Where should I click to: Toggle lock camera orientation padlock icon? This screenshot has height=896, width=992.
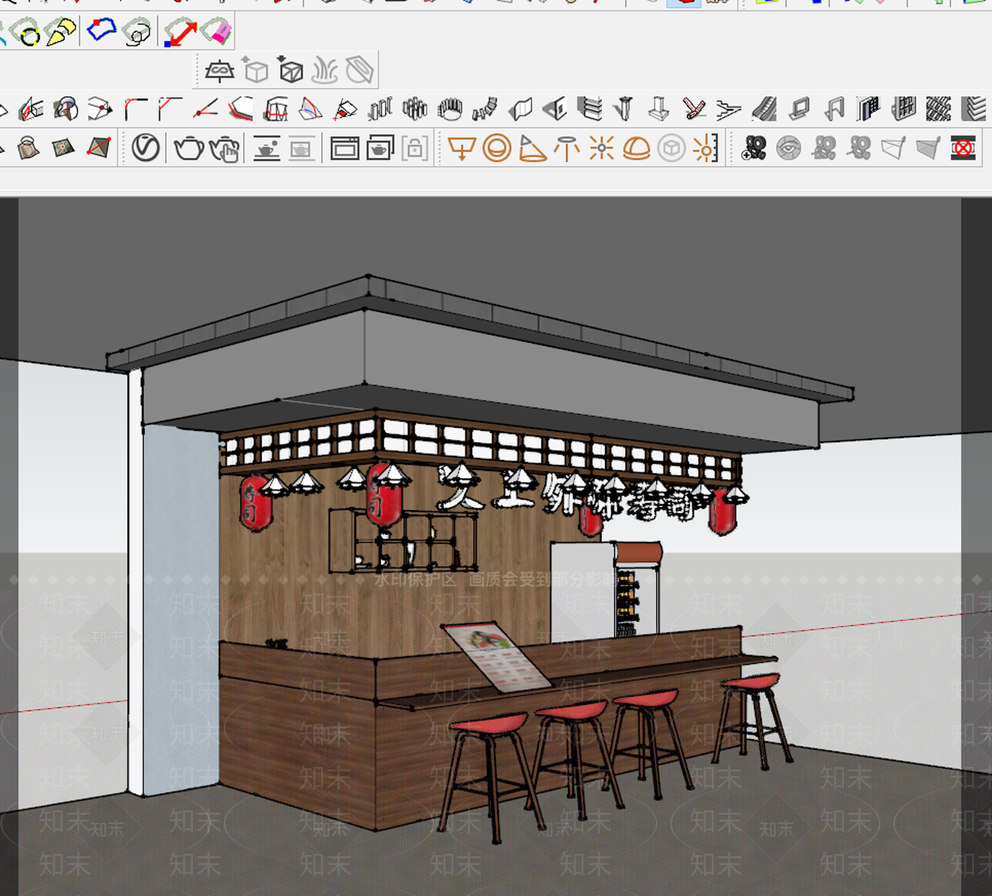[x=415, y=148]
